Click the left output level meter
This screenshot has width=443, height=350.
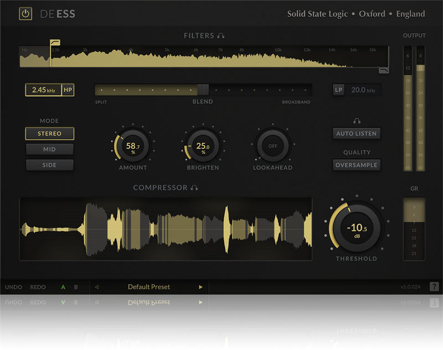408,108
